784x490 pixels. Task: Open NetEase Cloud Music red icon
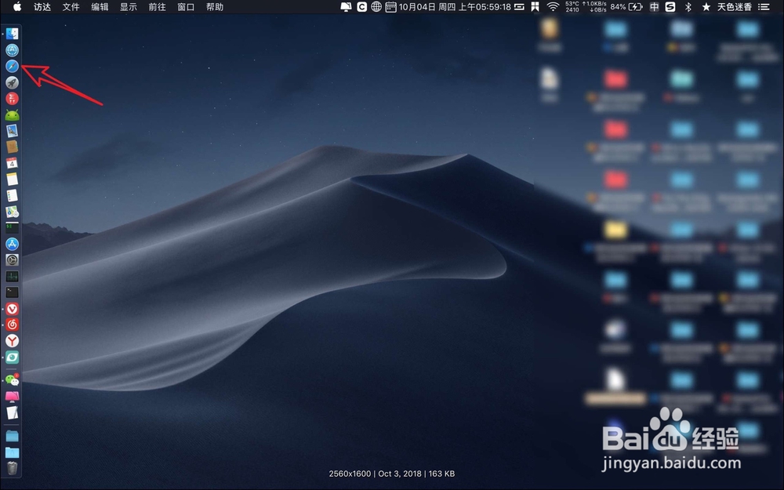(12, 325)
